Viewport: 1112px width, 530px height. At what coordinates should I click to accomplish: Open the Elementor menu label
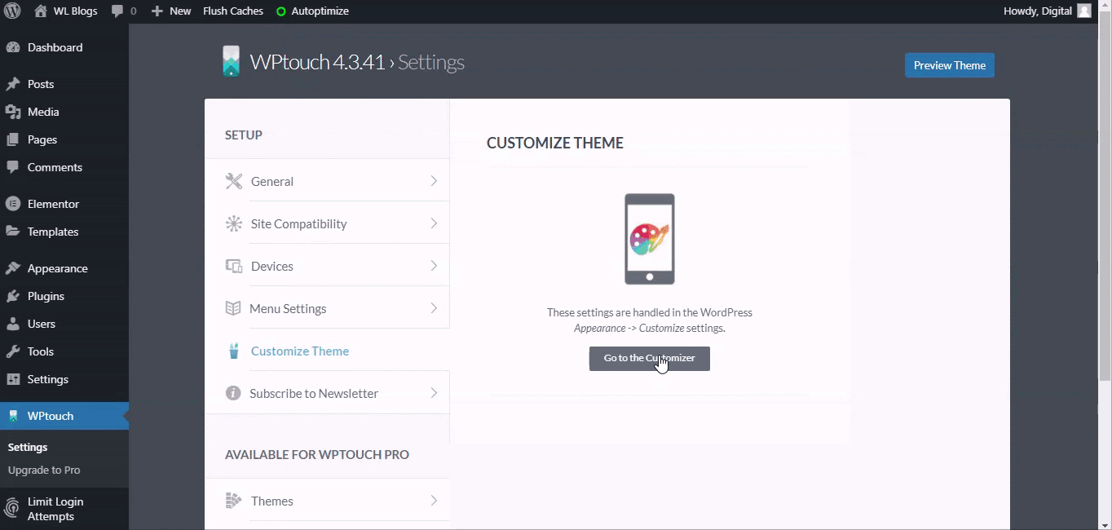[x=53, y=204]
